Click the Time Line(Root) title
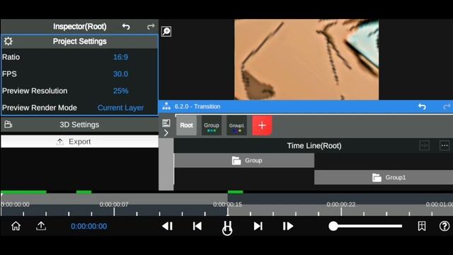Image resolution: width=453 pixels, height=255 pixels. (314, 146)
